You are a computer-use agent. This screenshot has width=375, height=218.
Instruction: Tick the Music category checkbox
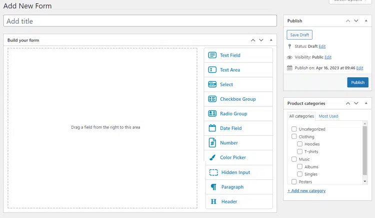pyautogui.click(x=294, y=159)
